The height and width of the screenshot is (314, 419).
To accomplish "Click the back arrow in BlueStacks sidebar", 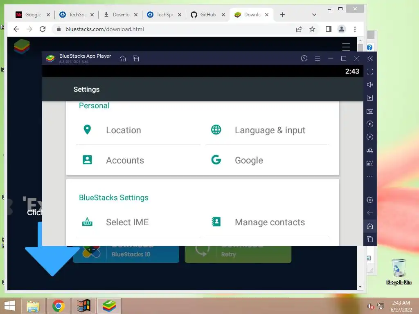I will pyautogui.click(x=370, y=213).
